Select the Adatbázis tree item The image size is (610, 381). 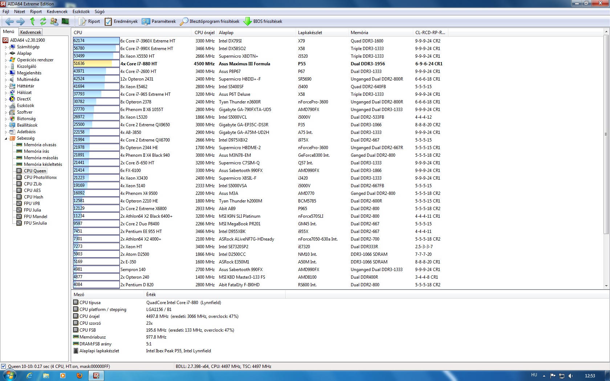(26, 132)
